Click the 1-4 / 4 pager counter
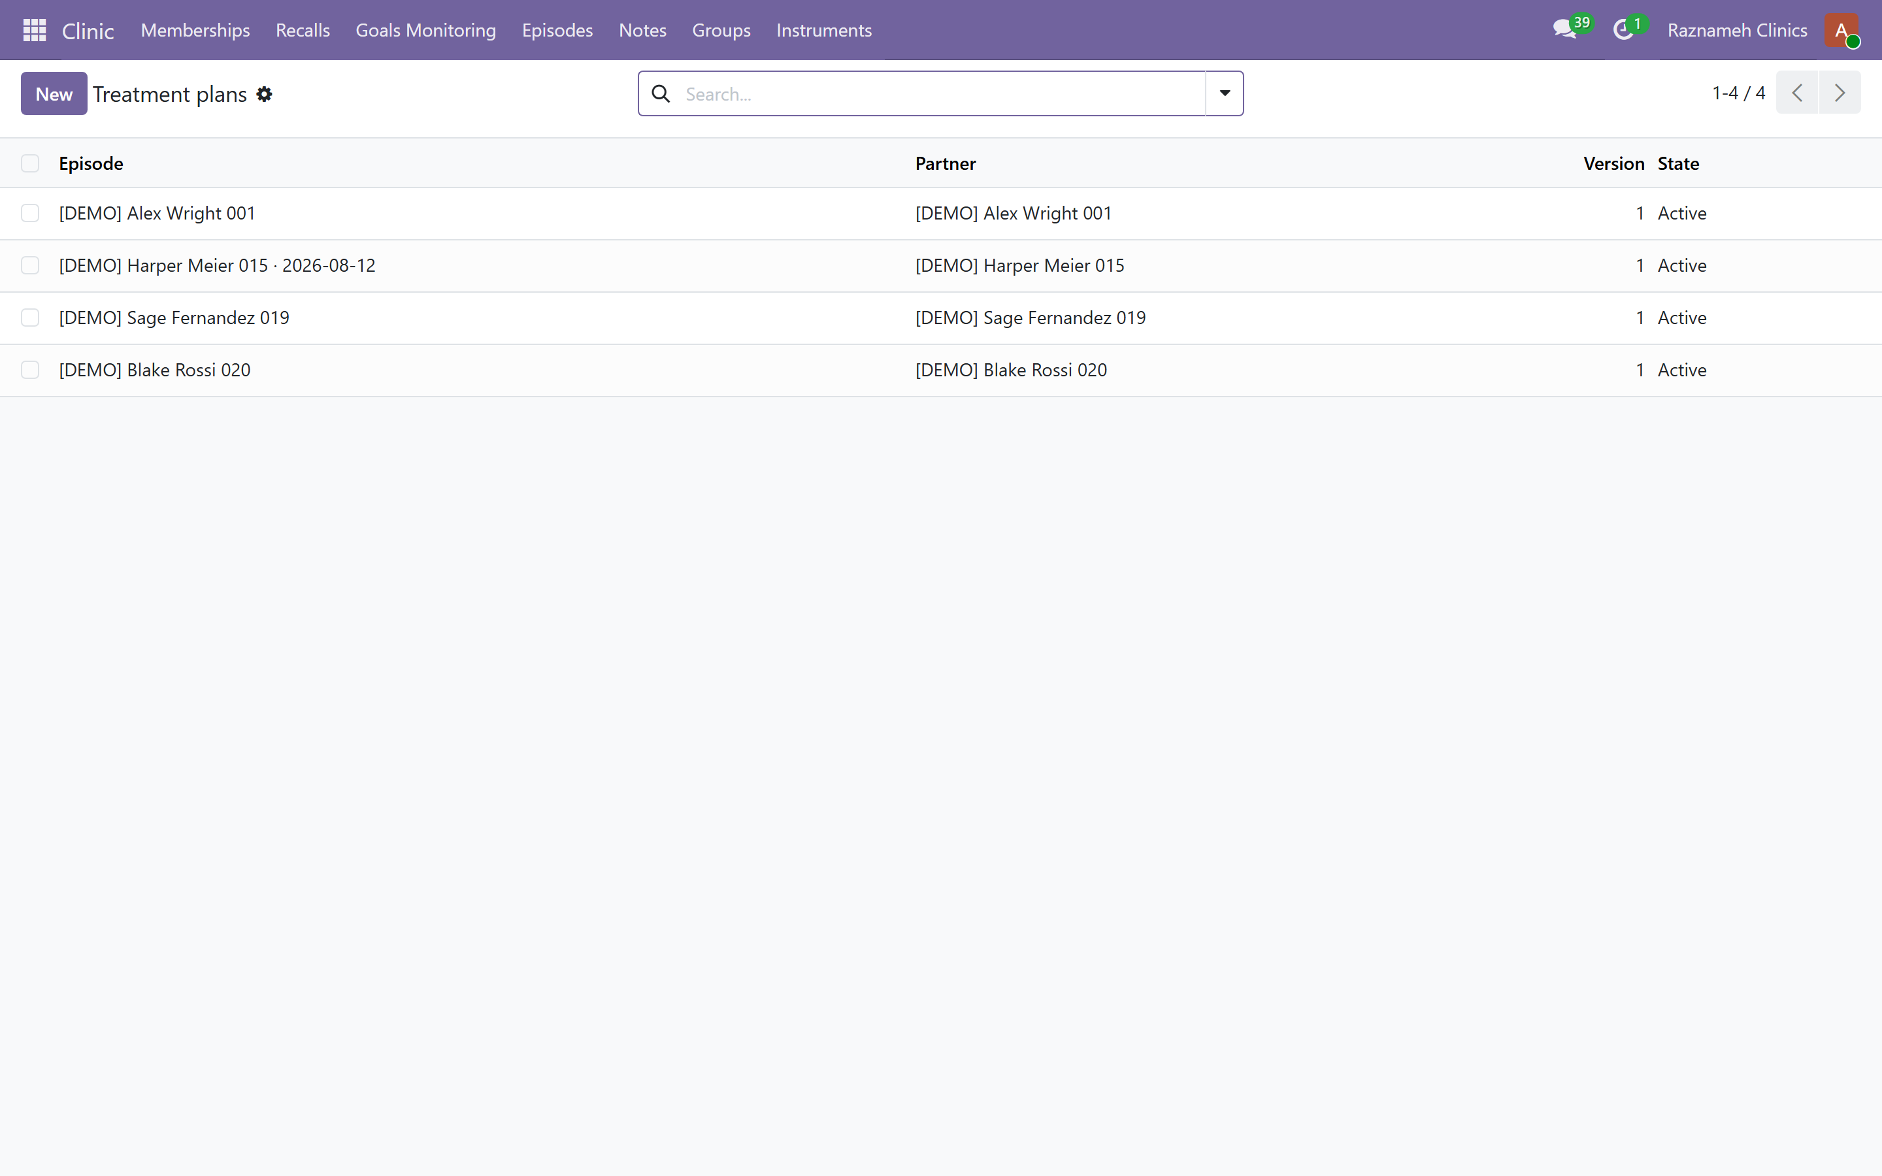Image resolution: width=1882 pixels, height=1176 pixels. coord(1738,93)
